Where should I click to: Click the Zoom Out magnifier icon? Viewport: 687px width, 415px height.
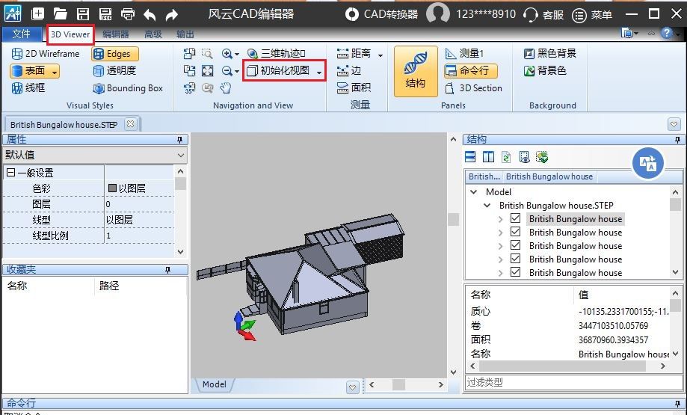pos(227,70)
